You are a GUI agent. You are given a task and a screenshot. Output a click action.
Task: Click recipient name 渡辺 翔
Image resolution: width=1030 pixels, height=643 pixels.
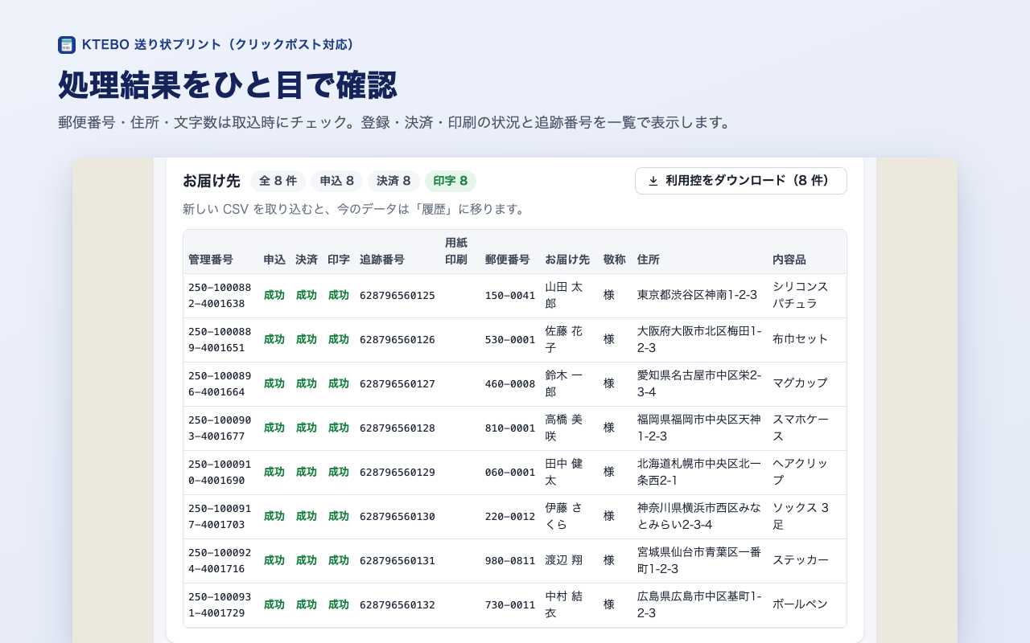click(564, 560)
